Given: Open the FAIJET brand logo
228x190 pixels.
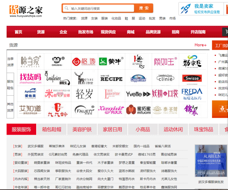Looking at the screenshot, I should [x=84, y=110].
